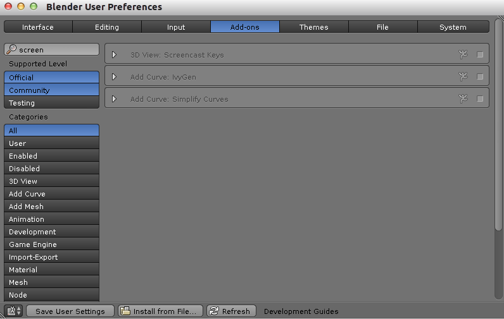Click the community support icon for Screencast Keys
Viewport: 504px width, 319px height.
click(x=463, y=54)
